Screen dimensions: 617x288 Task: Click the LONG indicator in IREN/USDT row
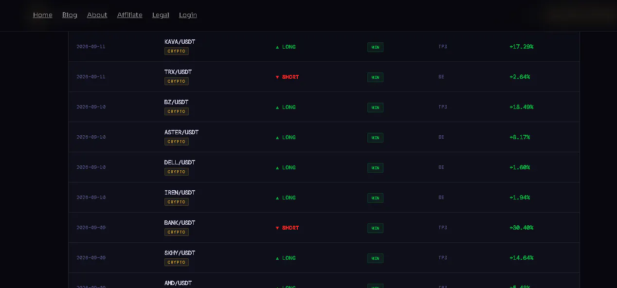286,198
